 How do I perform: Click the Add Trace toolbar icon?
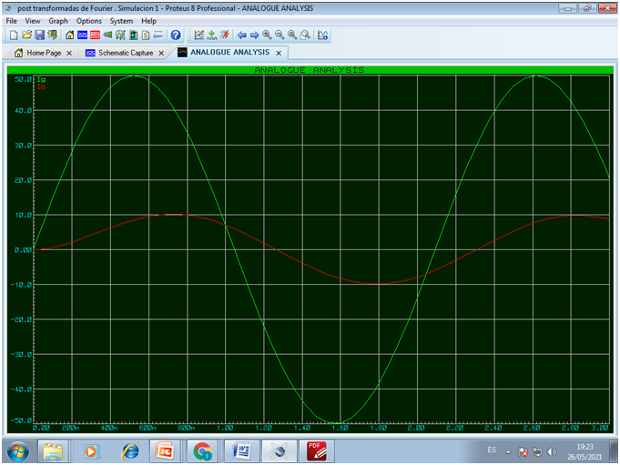(x=212, y=35)
